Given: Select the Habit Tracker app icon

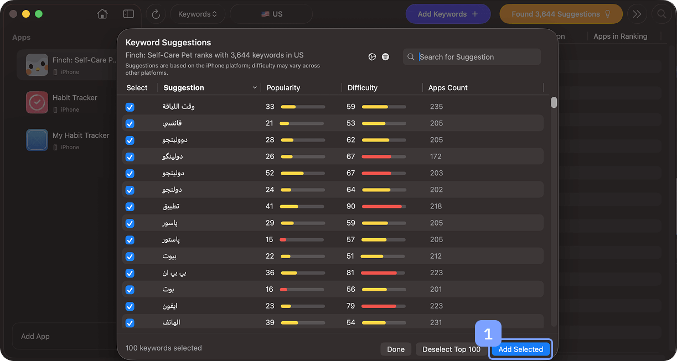Looking at the screenshot, I should tap(37, 103).
